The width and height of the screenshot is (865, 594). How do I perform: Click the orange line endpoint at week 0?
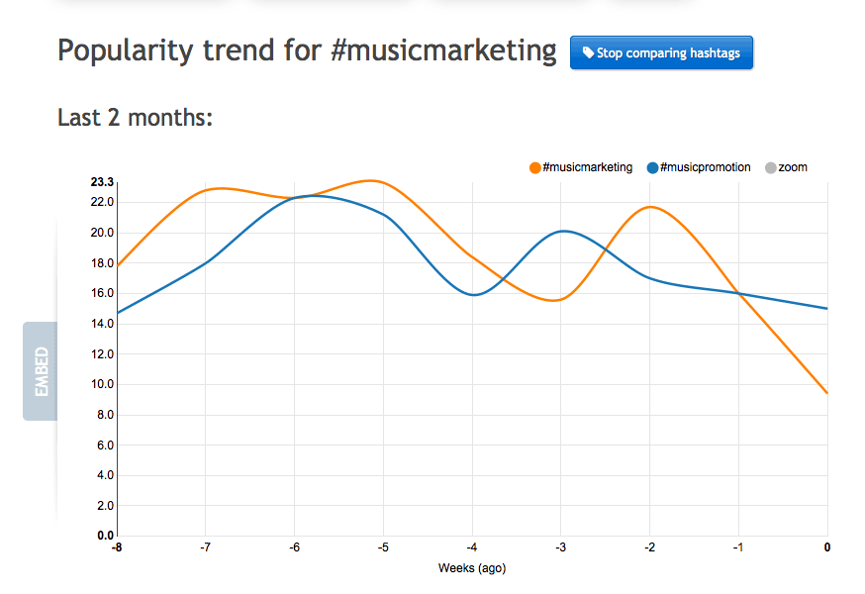(x=826, y=392)
